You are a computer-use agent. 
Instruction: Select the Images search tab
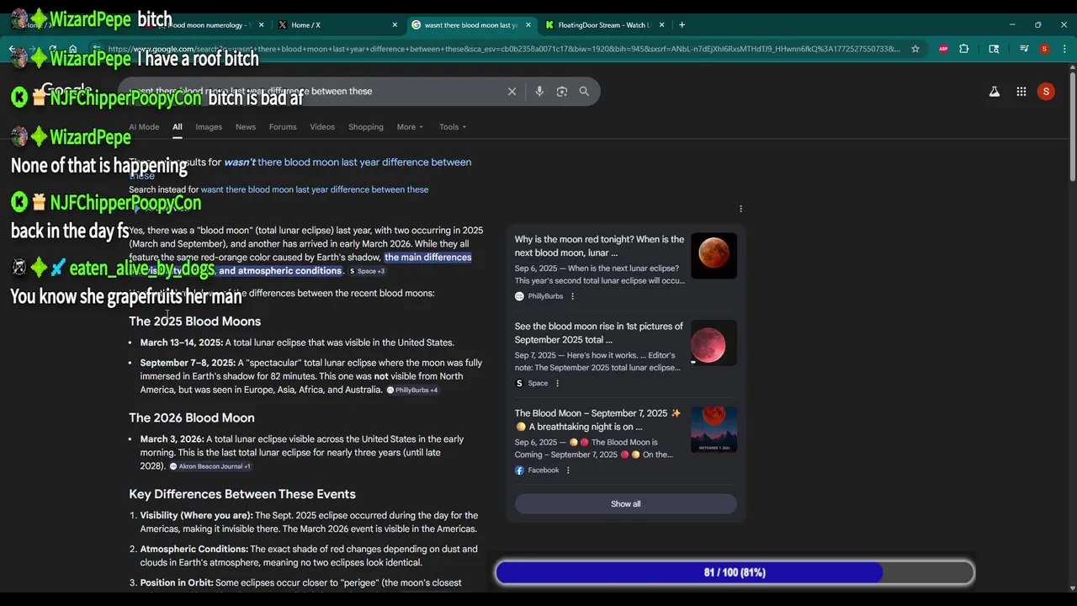tap(209, 127)
